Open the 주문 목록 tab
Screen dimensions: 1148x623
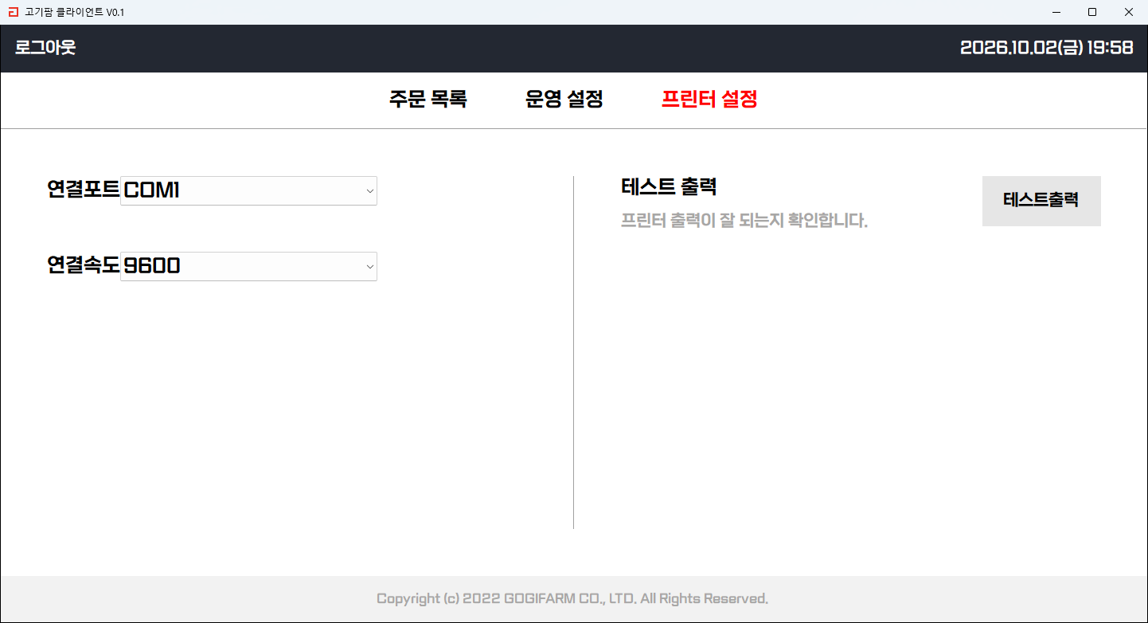(428, 99)
